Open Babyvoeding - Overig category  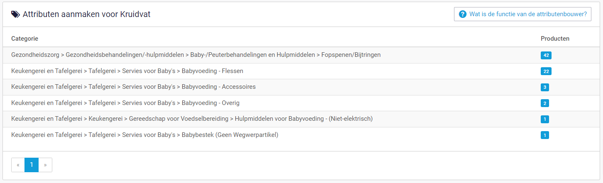(301, 103)
